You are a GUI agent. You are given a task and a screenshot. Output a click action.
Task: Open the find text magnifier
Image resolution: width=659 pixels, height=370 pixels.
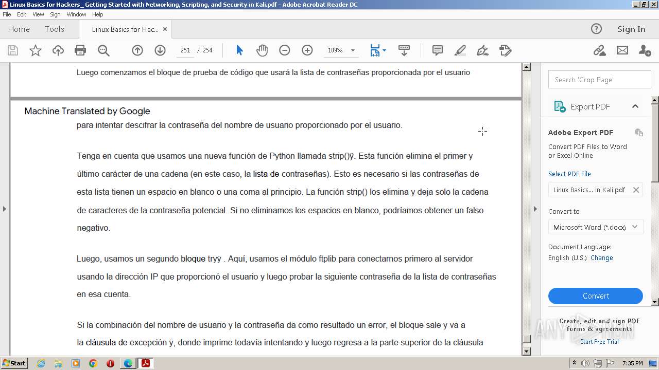(103, 50)
